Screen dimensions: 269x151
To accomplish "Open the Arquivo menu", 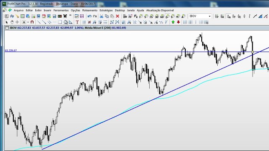I will (x=18, y=10).
